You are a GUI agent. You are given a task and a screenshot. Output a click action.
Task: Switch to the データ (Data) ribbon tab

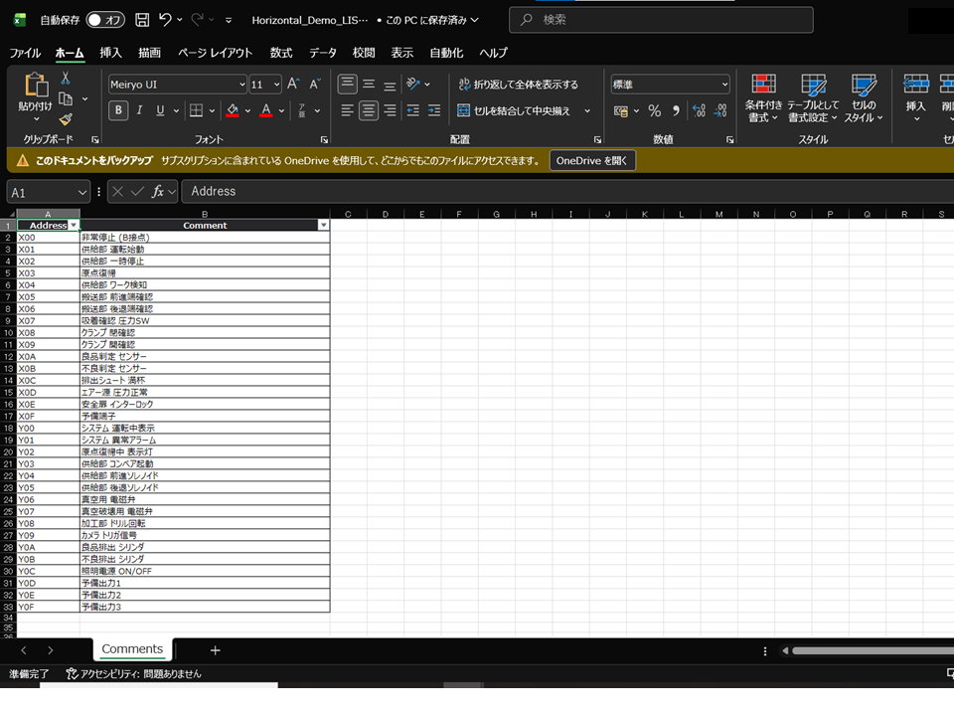[322, 53]
